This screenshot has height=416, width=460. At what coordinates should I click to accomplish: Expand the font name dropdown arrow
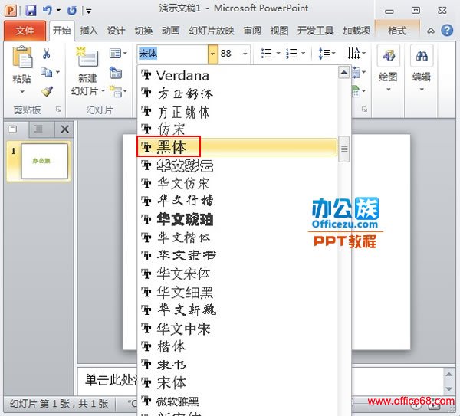tap(212, 54)
